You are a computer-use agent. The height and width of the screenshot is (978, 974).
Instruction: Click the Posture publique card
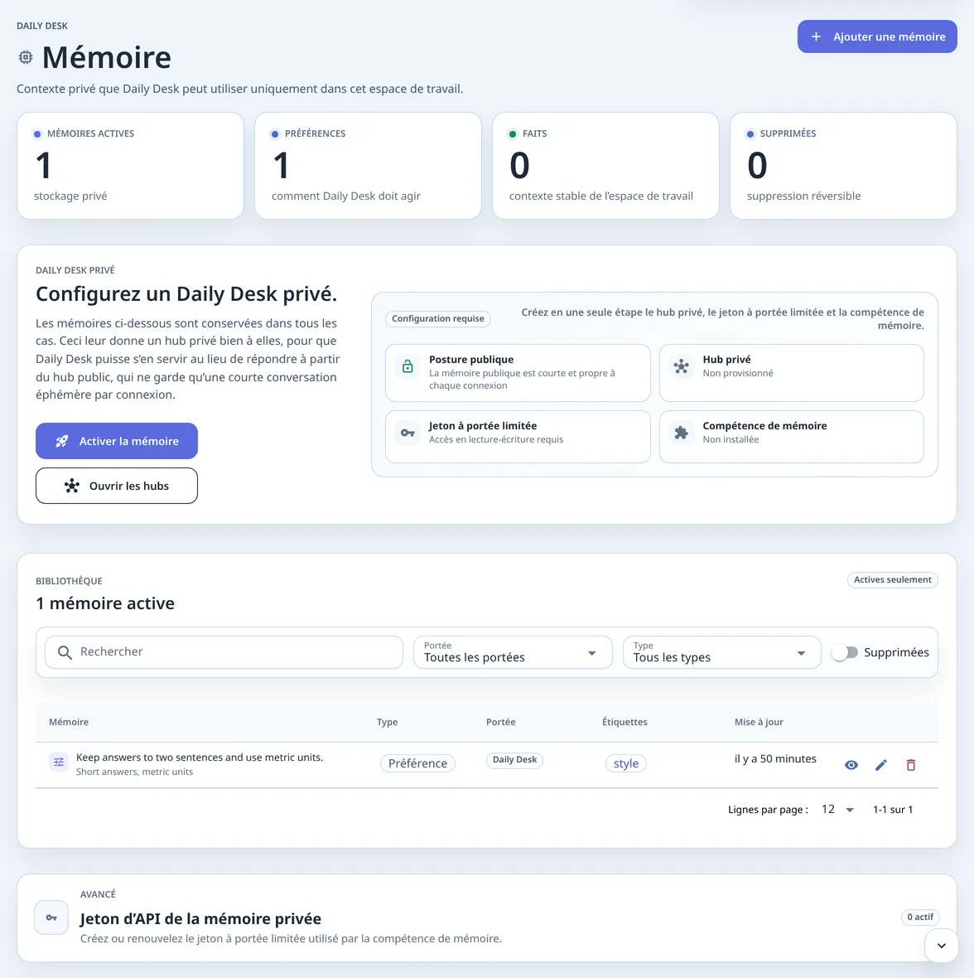pos(518,373)
